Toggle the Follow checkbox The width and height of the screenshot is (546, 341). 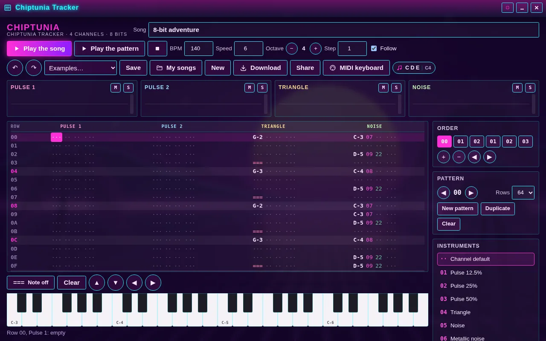tap(374, 49)
